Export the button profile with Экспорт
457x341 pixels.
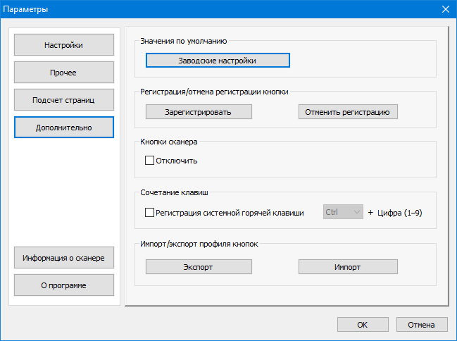click(198, 267)
